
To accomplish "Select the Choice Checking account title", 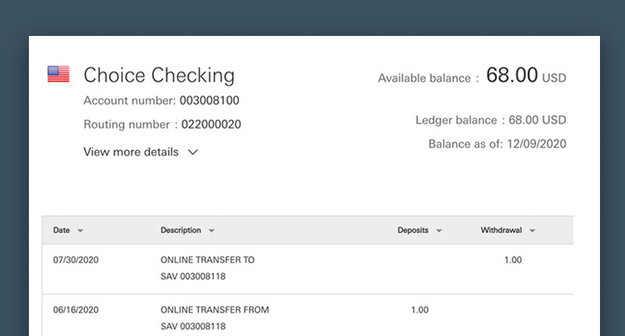I will 159,75.
